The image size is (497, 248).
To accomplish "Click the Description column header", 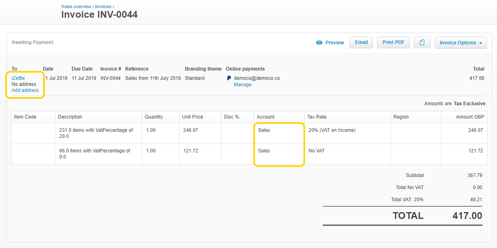I will (70, 117).
